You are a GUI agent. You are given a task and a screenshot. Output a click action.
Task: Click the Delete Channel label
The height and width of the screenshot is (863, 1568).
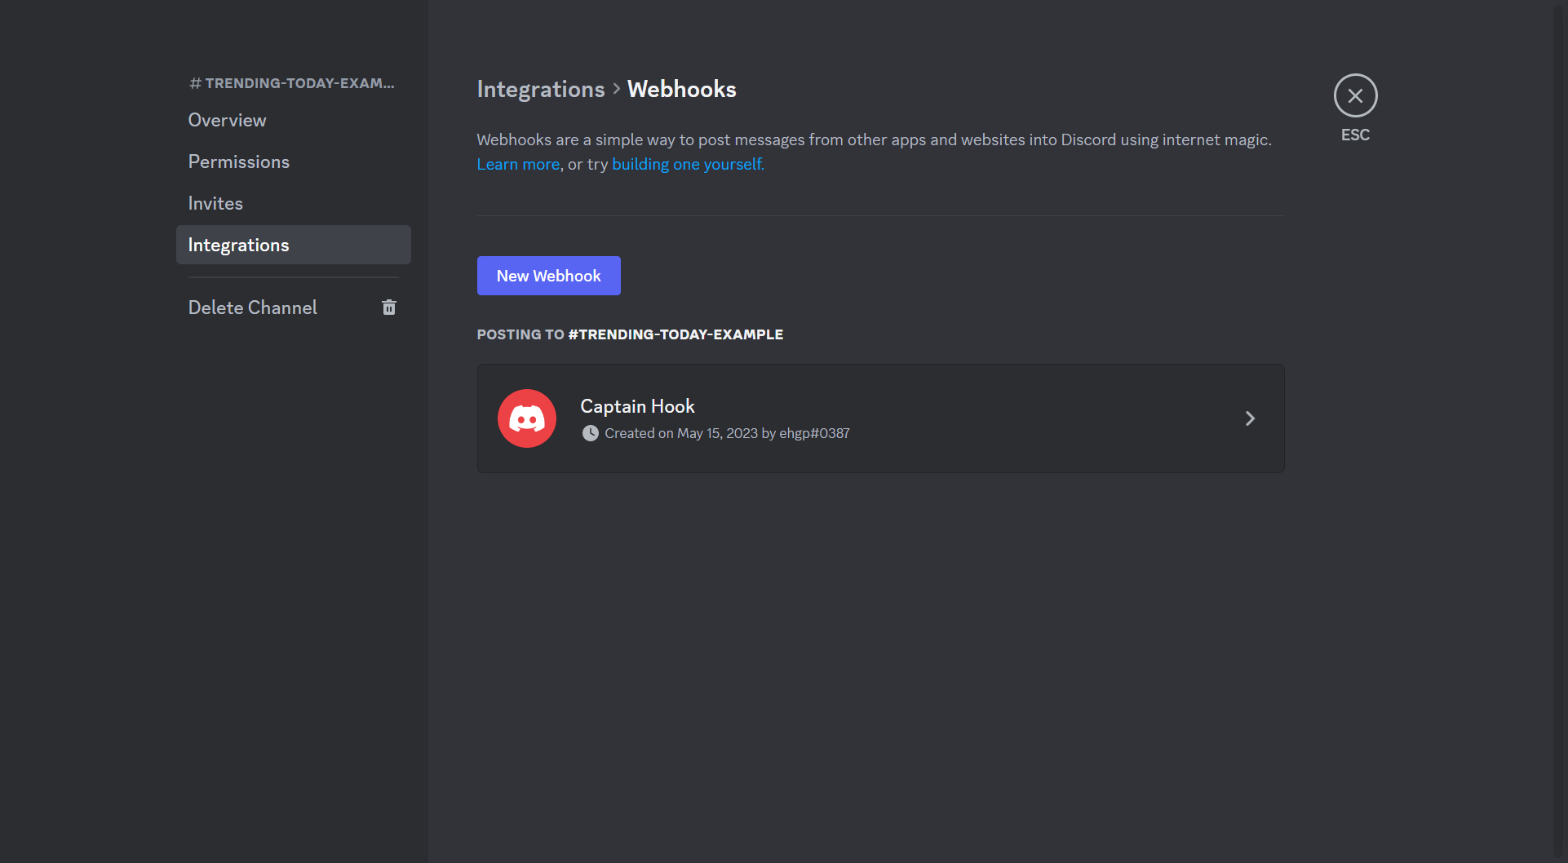pos(253,308)
